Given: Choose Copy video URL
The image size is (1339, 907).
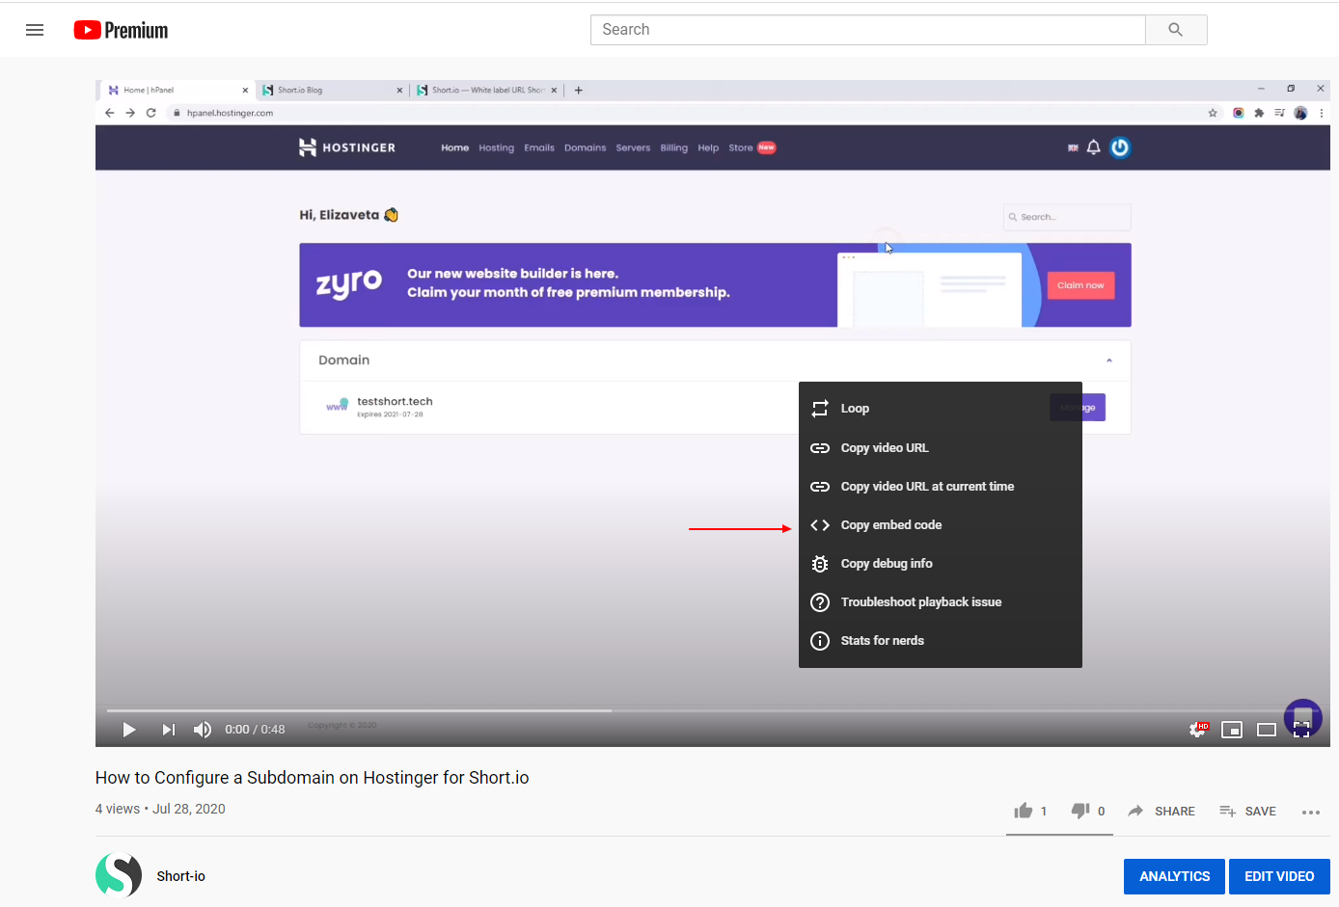Looking at the screenshot, I should [x=941, y=448].
